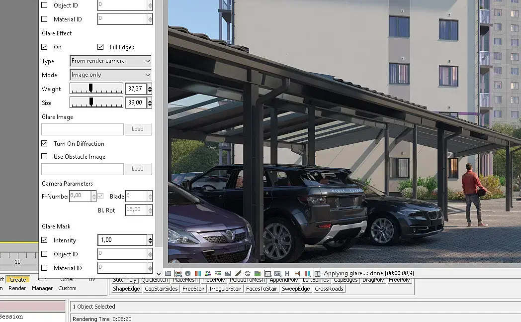The width and height of the screenshot is (521, 322).
Task: Click the H icon in frame buffer toolbar
Action: tap(287, 273)
